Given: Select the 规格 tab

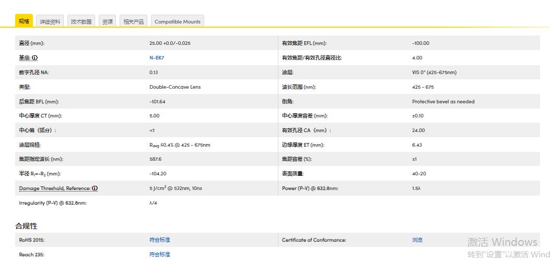Looking at the screenshot, I should point(24,21).
